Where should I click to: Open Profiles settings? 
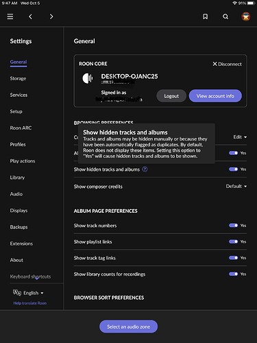coord(18,145)
